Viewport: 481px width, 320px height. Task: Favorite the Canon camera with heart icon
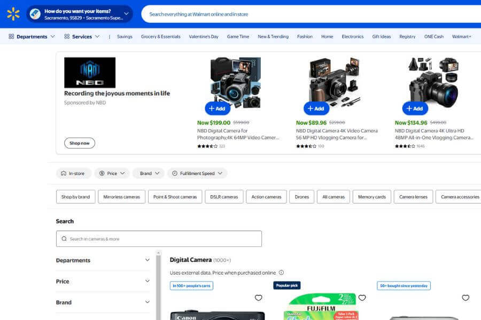[x=258, y=298]
